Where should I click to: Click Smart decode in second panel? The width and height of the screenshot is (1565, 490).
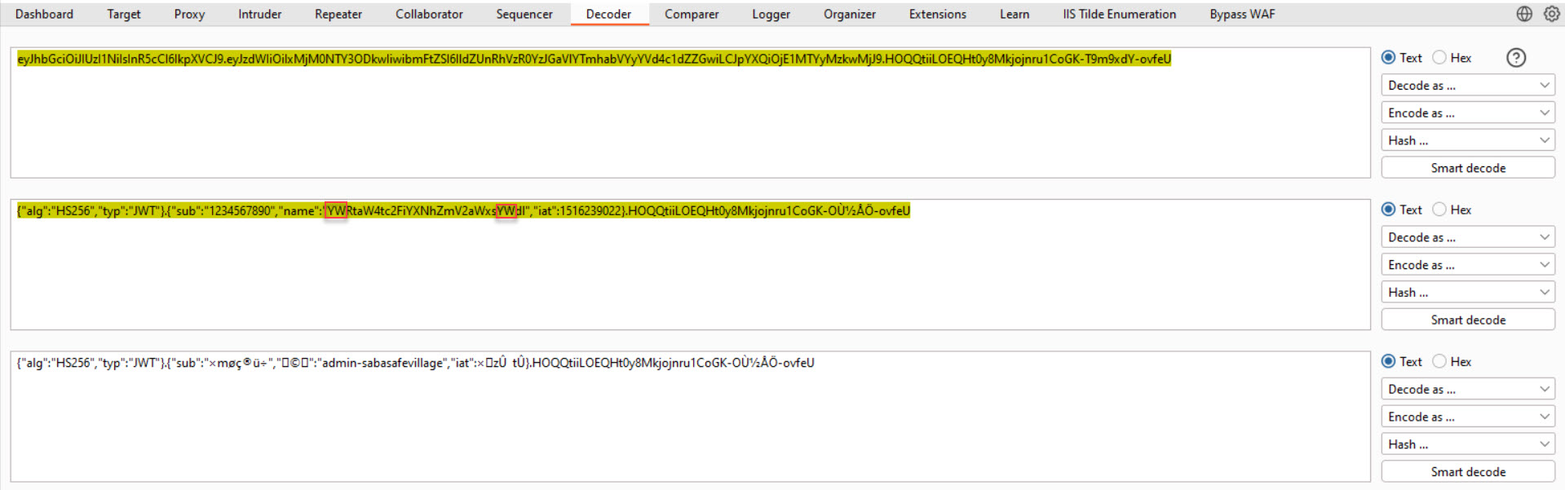(1468, 320)
